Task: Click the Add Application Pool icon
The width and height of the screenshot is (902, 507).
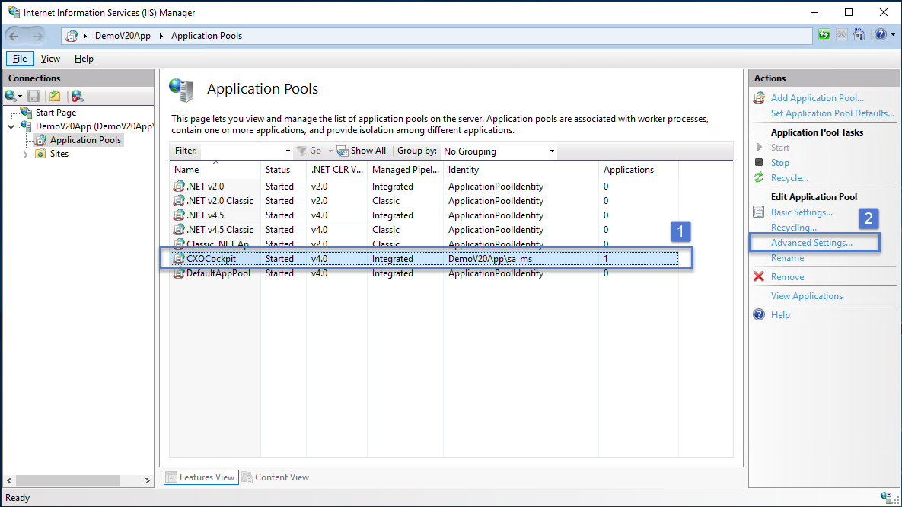Action: (x=759, y=98)
